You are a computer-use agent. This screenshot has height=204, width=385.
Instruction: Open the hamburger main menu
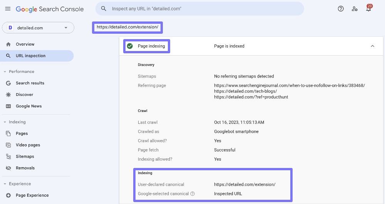[8, 9]
